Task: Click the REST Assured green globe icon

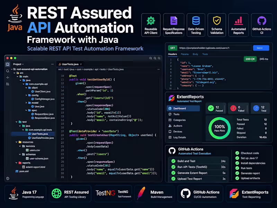Action: coord(56,193)
